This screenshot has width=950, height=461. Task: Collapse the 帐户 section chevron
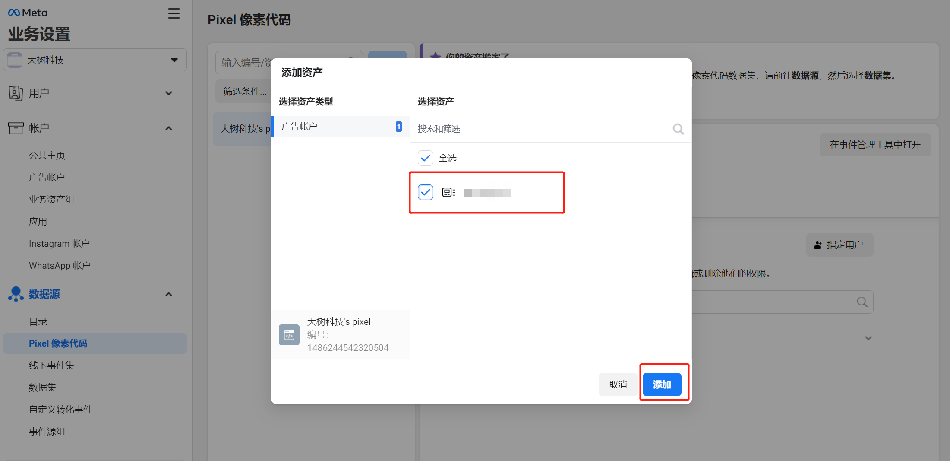pyautogui.click(x=169, y=128)
